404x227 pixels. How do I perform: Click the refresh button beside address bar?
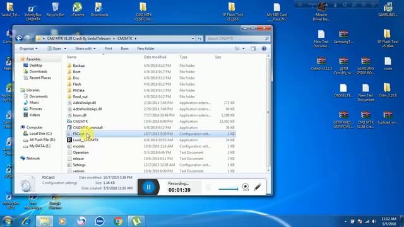[199, 38]
